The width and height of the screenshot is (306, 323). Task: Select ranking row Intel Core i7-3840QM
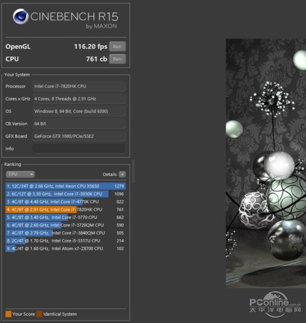point(66,233)
